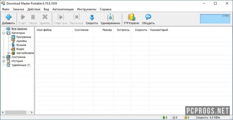Collapse the Категории tree node
Screen dimensions: 233x120
(x=3, y=33)
